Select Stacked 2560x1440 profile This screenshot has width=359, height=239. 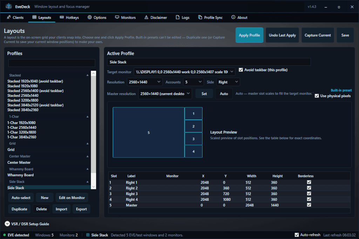tap(23, 96)
